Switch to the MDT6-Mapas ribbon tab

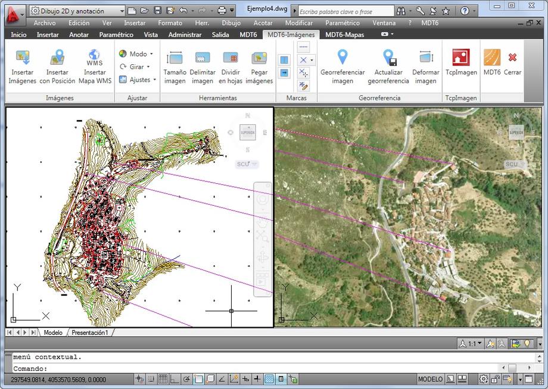pyautogui.click(x=344, y=34)
